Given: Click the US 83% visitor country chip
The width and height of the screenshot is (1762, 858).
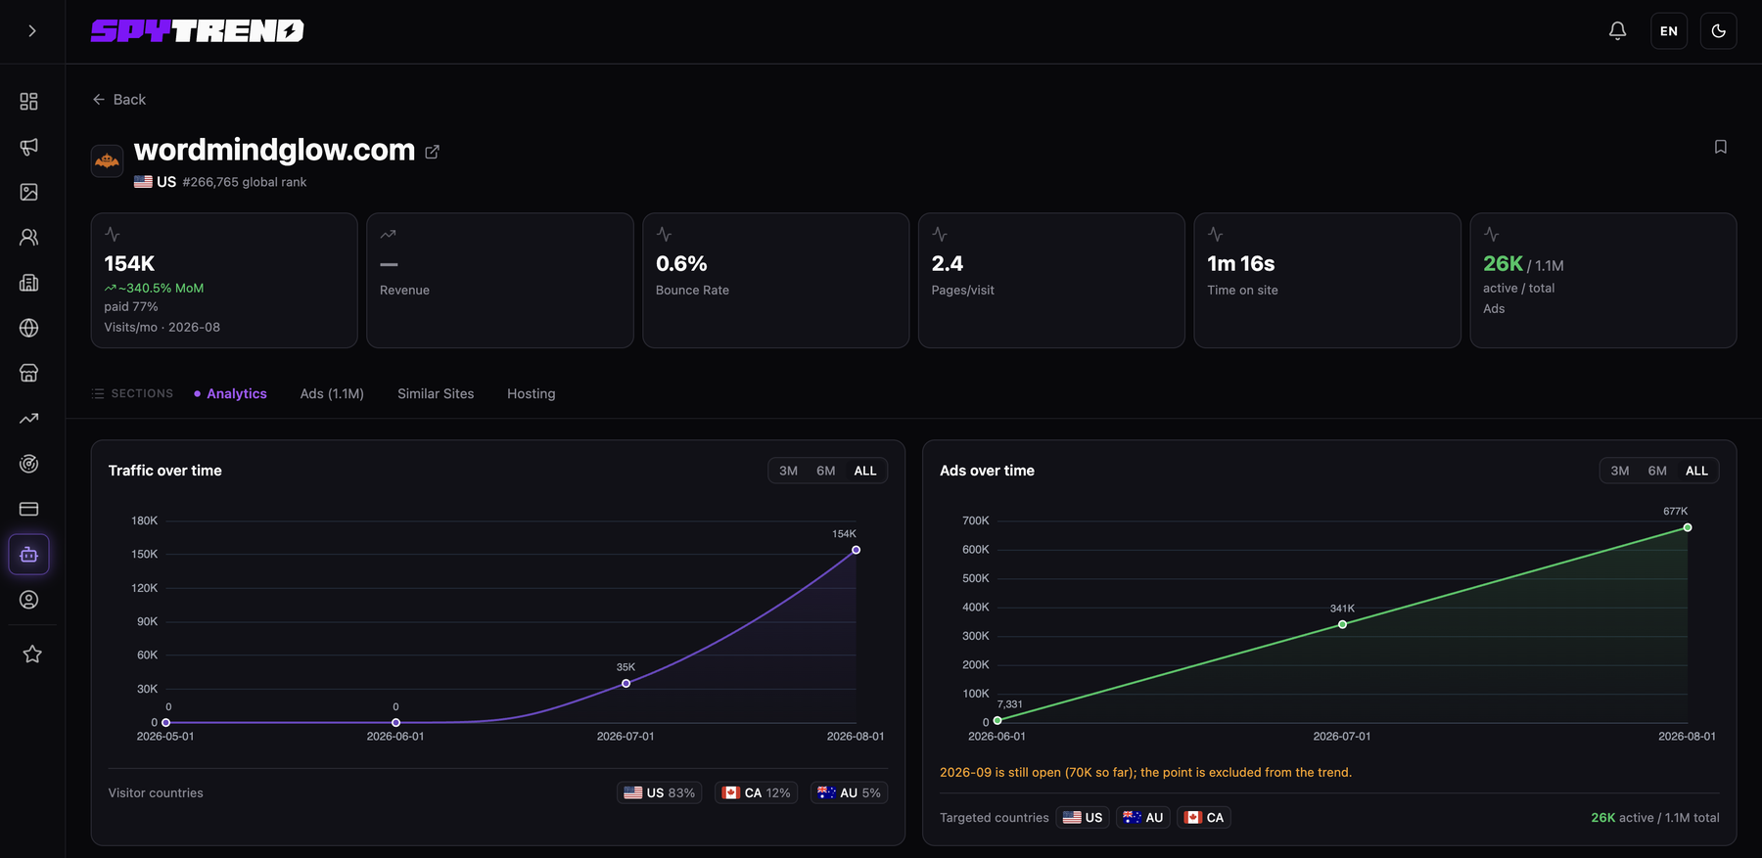Looking at the screenshot, I should (660, 792).
